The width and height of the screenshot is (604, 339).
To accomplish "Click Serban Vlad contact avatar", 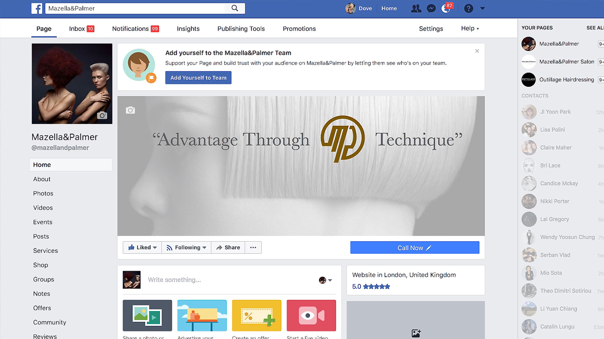I will tap(529, 255).
